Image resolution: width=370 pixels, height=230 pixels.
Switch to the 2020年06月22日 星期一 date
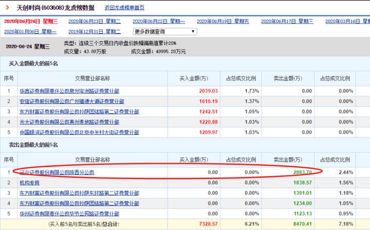[159, 21]
